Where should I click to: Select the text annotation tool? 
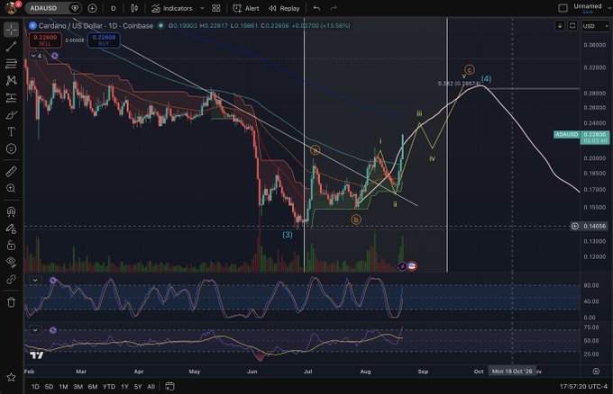pyautogui.click(x=12, y=131)
